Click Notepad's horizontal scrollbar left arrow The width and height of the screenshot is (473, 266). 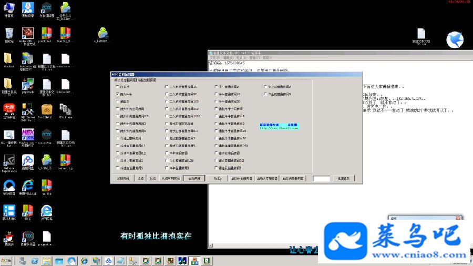click(x=211, y=245)
